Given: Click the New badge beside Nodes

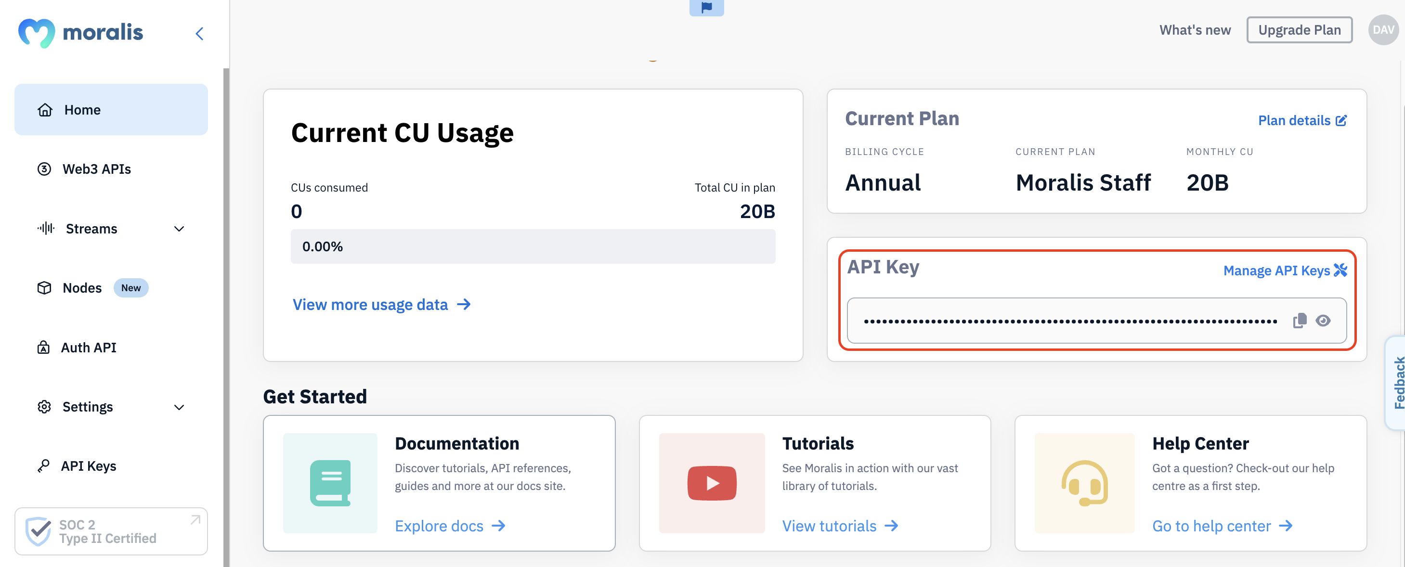Looking at the screenshot, I should tap(131, 288).
